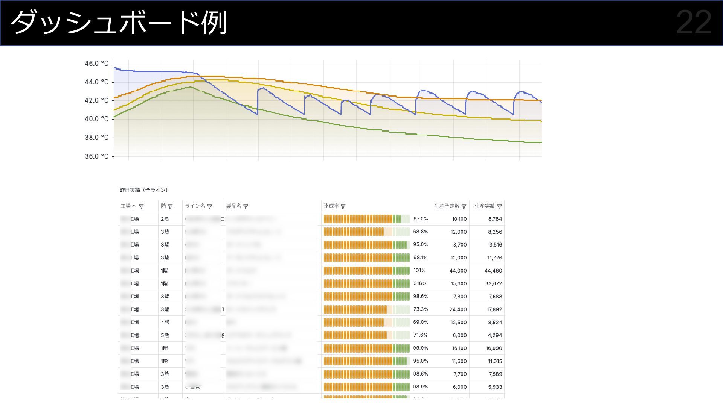The width and height of the screenshot is (723, 406).
Task: Select the 生産予定数 cell showing 24,400
Action: click(x=458, y=309)
